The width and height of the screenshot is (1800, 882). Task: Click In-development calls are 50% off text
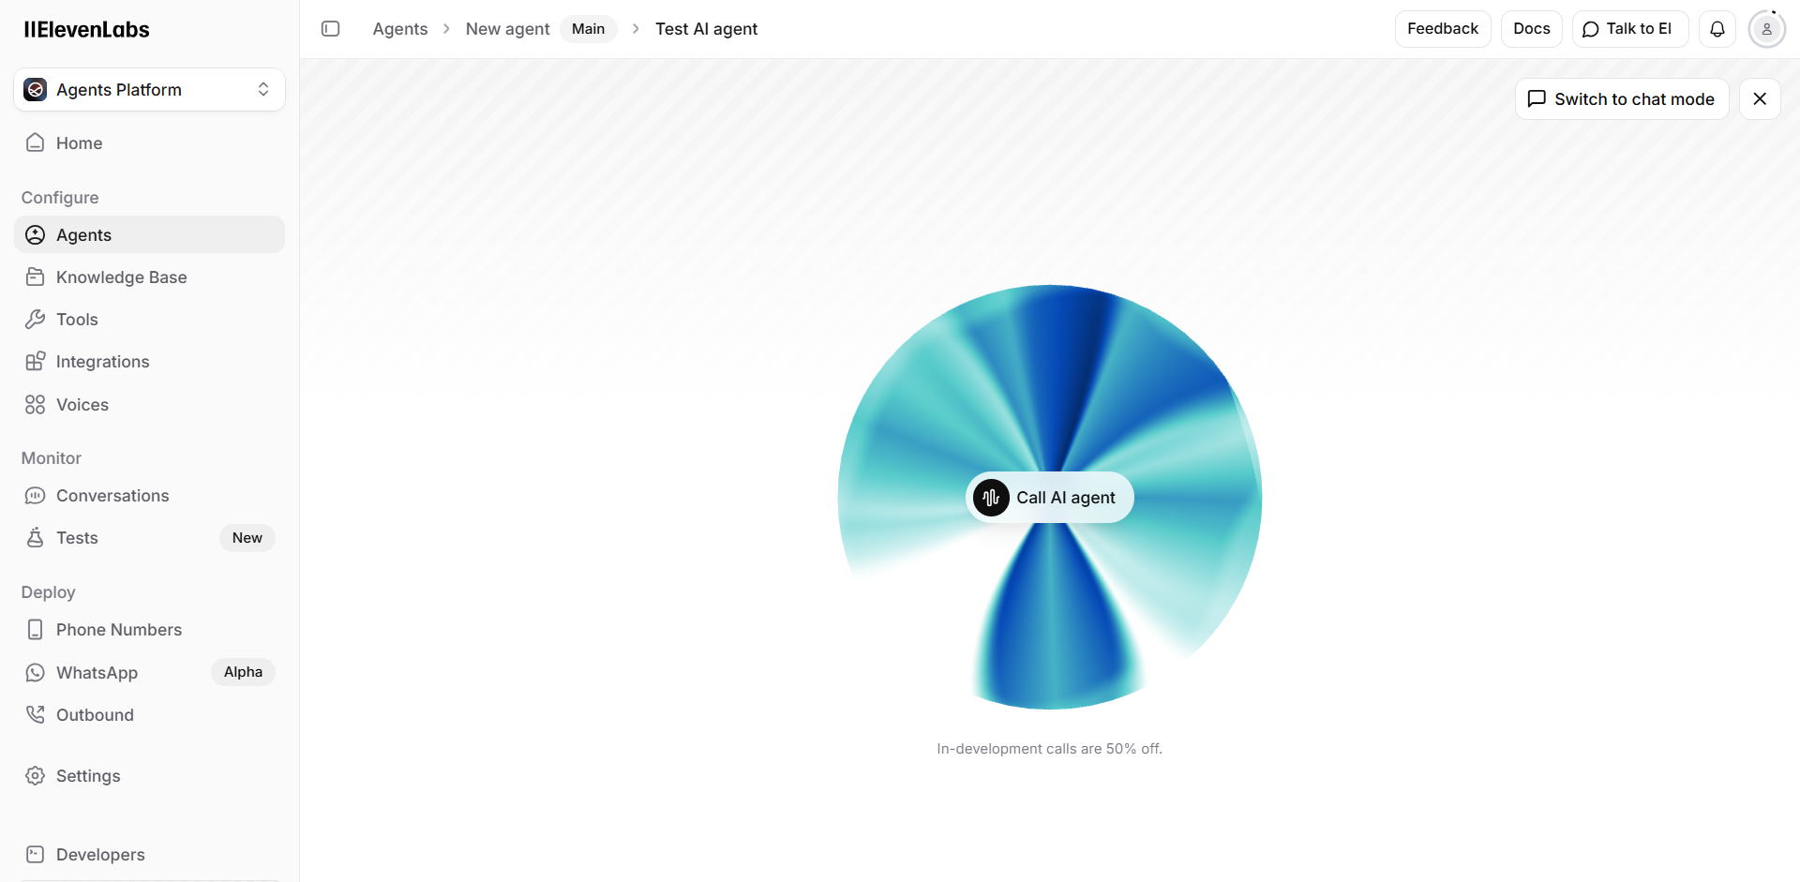point(1049,749)
